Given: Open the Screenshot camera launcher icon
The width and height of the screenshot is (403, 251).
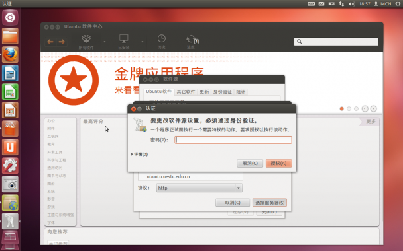Looking at the screenshot, I should point(10,184).
